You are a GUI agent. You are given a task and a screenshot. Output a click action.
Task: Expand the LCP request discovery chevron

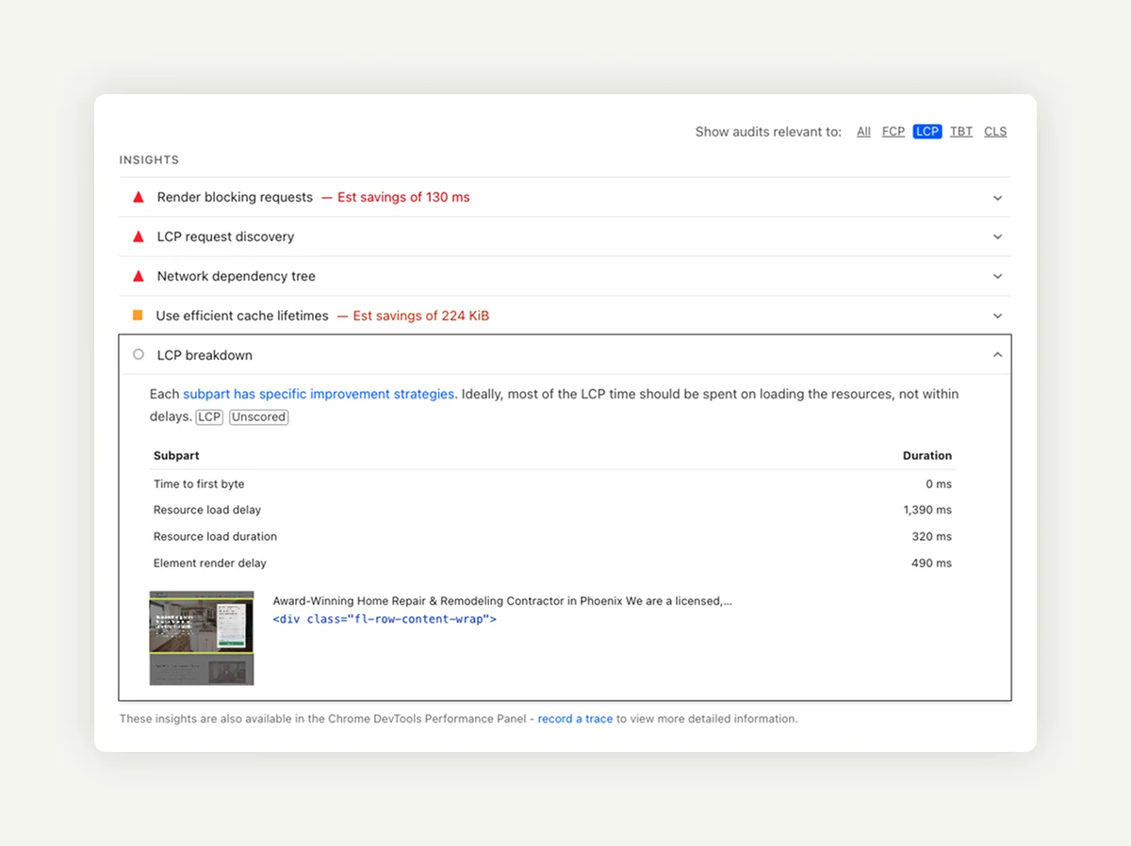coord(997,237)
